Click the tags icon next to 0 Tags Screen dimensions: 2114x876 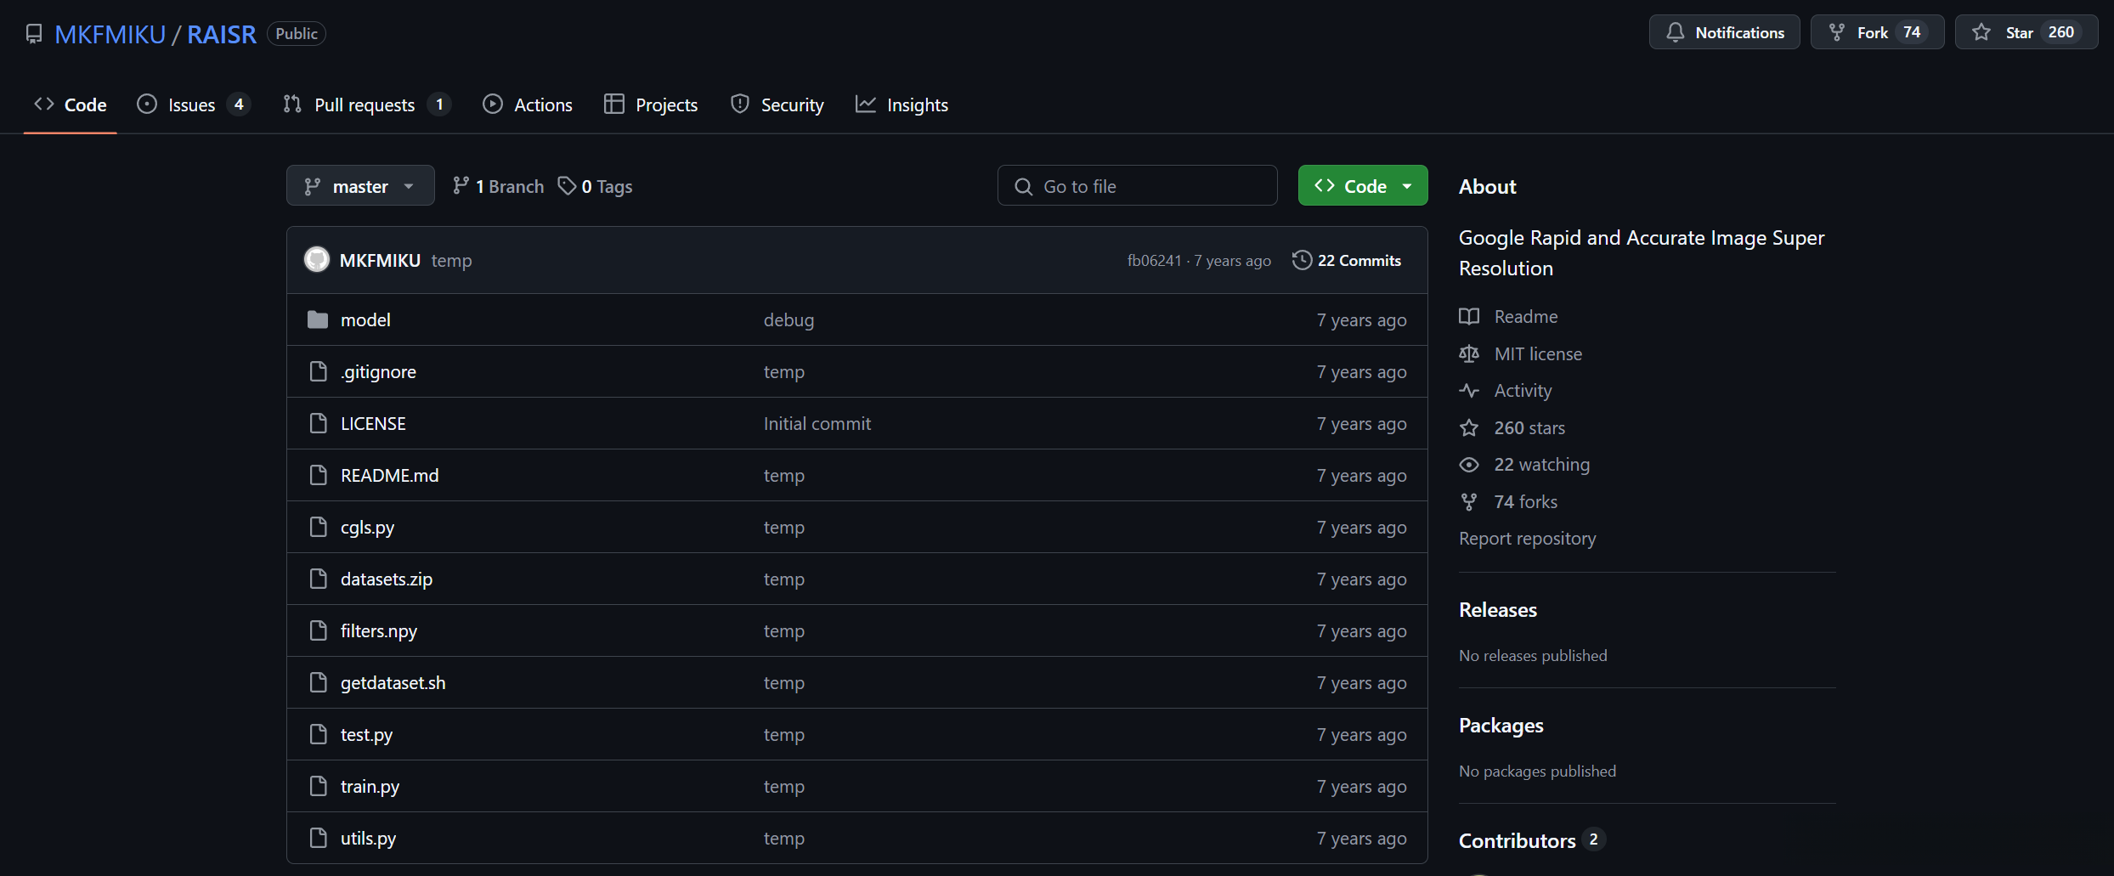pos(567,186)
